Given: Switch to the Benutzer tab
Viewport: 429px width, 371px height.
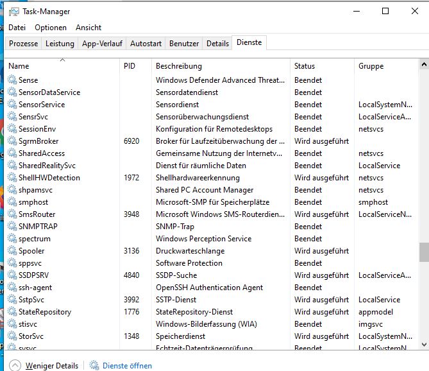Looking at the screenshot, I should pyautogui.click(x=184, y=44).
